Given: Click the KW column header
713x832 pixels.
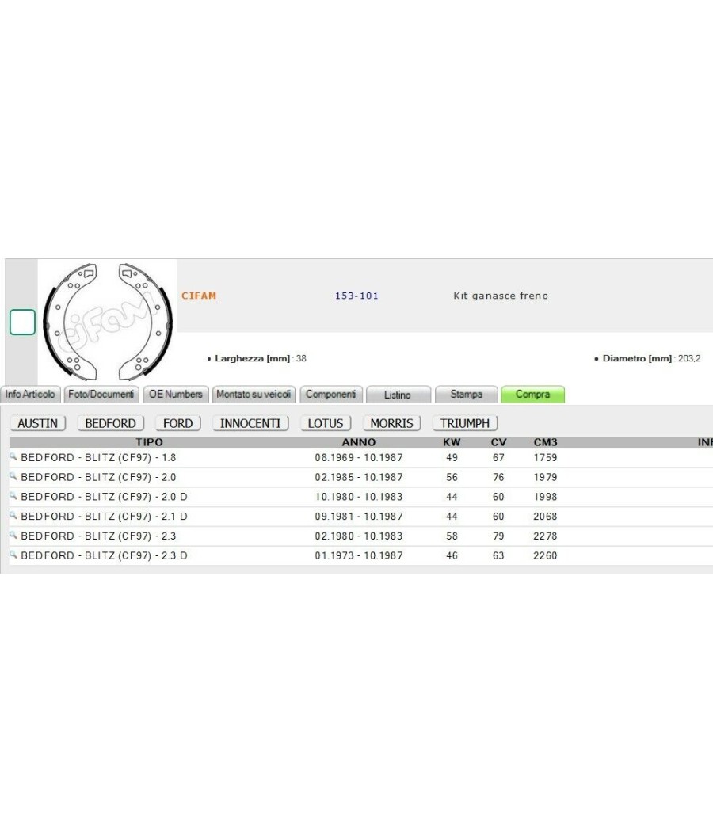Looking at the screenshot, I should pos(452,442).
